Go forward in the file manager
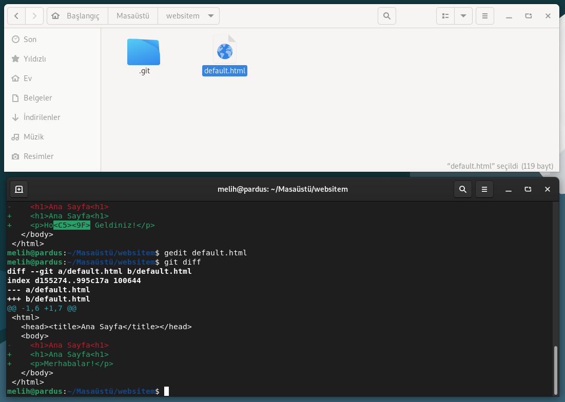The width and height of the screenshot is (565, 402). pyautogui.click(x=34, y=16)
